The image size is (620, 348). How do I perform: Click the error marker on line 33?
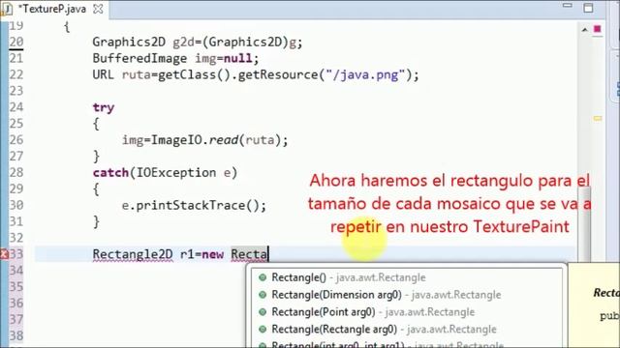click(4, 254)
